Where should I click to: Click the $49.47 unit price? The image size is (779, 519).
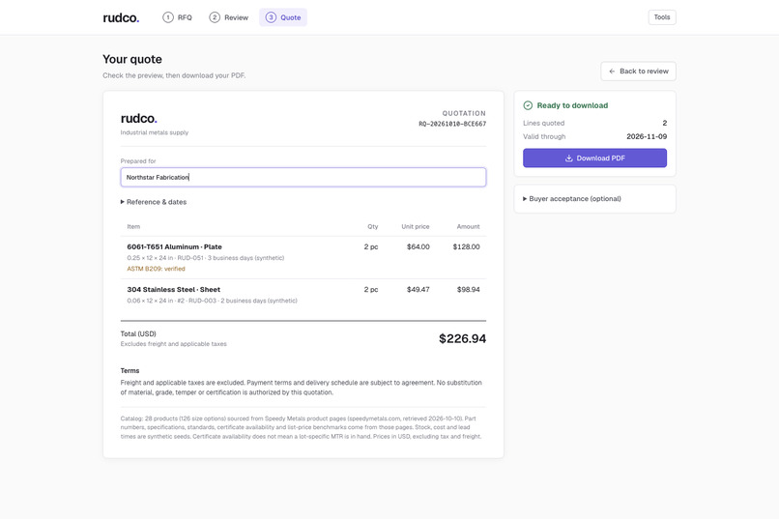(x=418, y=290)
